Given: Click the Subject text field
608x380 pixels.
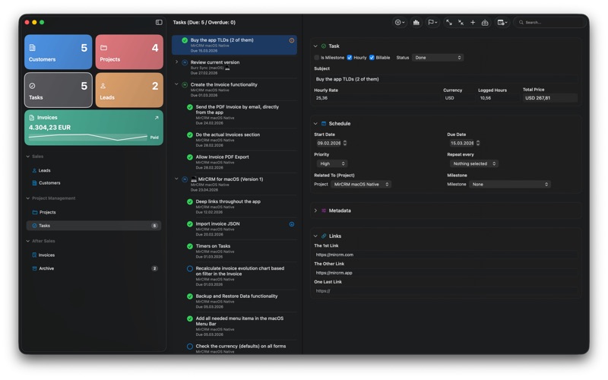Looking at the screenshot, I should click(445, 79).
